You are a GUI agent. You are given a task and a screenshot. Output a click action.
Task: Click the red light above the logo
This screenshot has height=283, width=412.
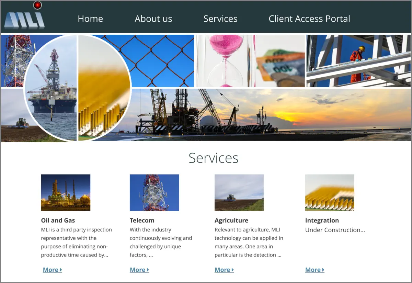(x=37, y=5)
